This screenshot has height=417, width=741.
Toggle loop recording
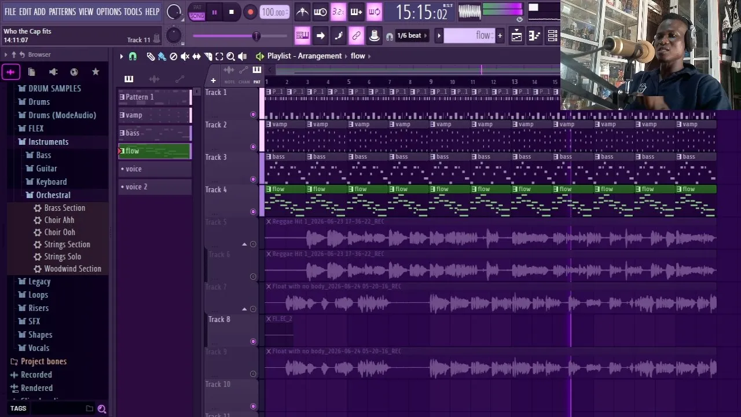[375, 12]
